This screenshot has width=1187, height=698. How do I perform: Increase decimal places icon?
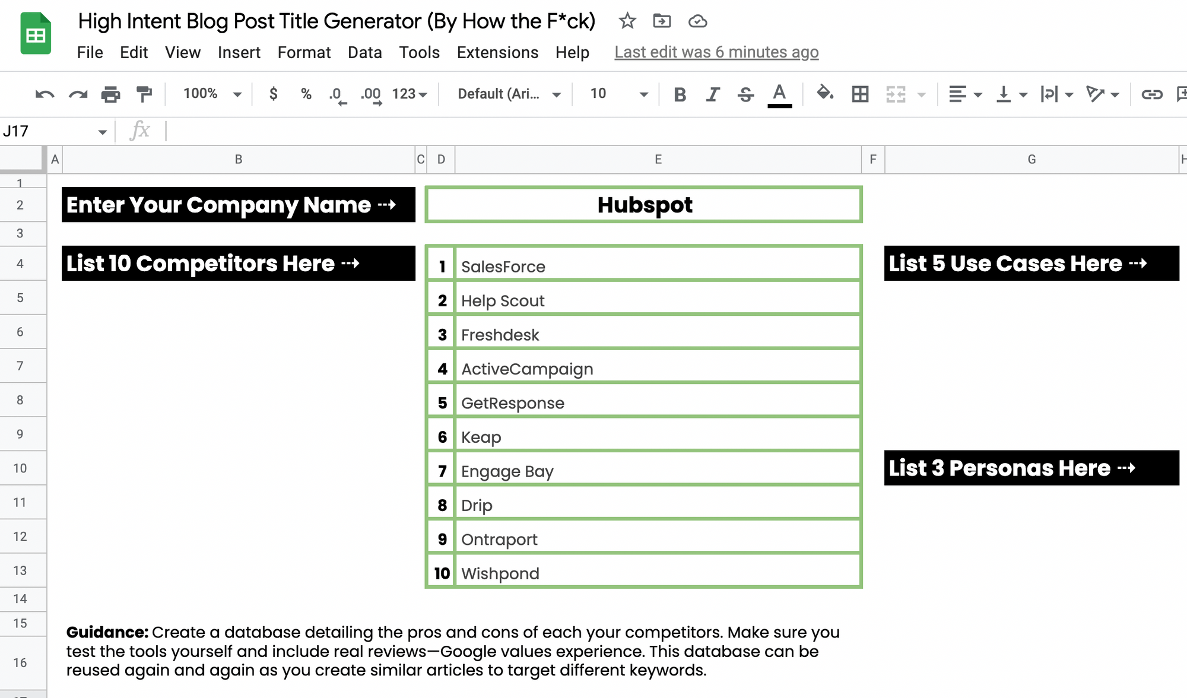pyautogui.click(x=371, y=95)
